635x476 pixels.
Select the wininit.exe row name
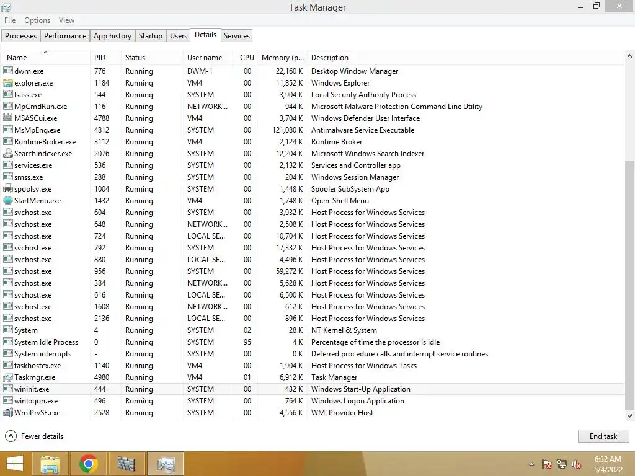pyautogui.click(x=32, y=389)
